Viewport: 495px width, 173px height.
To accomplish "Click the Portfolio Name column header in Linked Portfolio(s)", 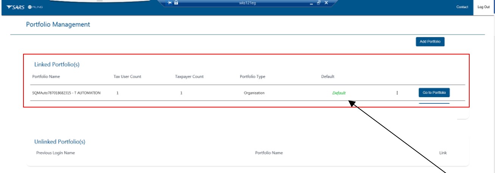I will 46,76.
